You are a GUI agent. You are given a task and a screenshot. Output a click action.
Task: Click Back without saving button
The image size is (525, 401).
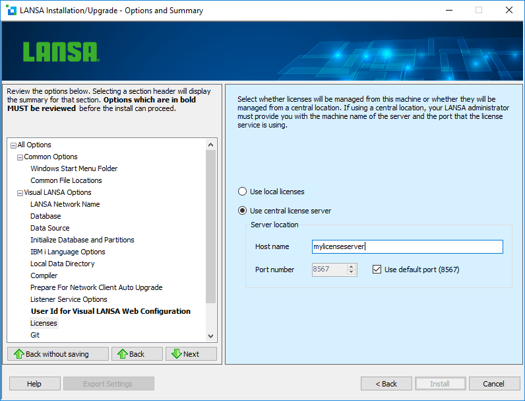[58, 353]
